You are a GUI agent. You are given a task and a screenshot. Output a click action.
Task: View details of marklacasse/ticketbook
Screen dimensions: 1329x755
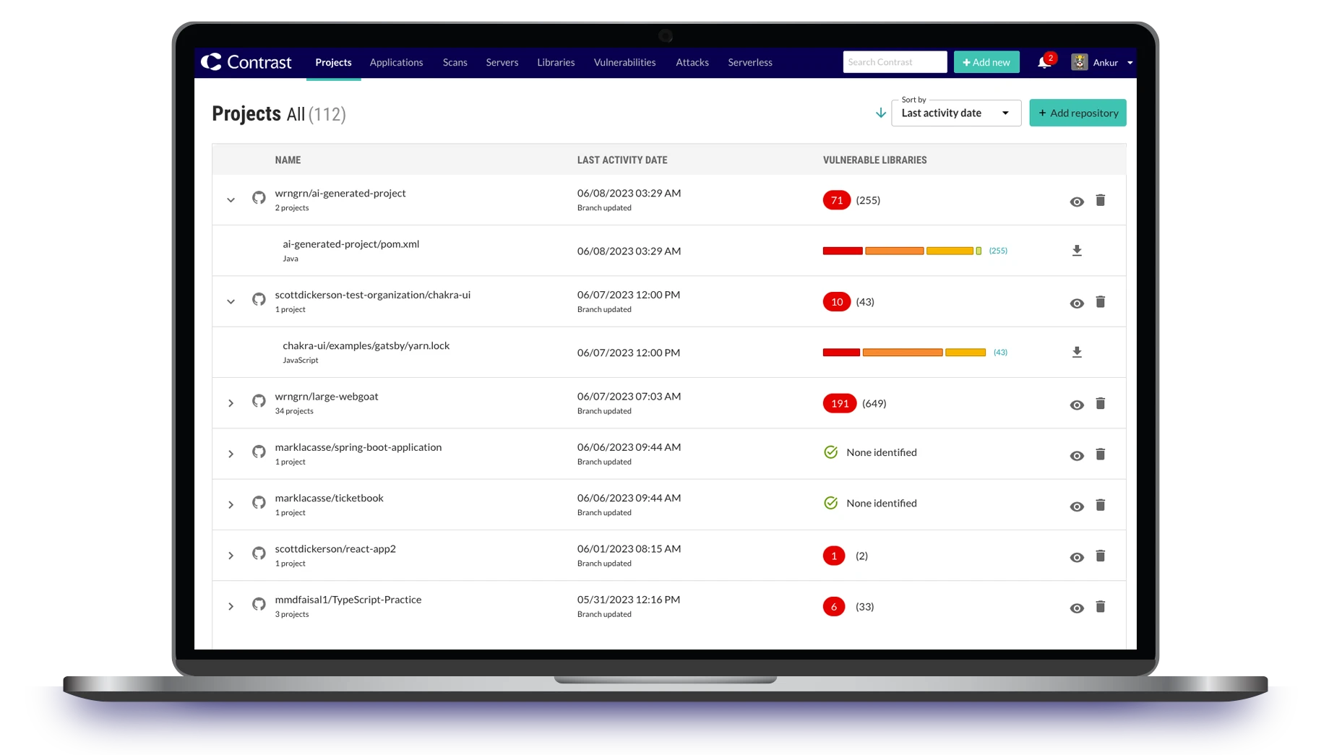point(1076,506)
